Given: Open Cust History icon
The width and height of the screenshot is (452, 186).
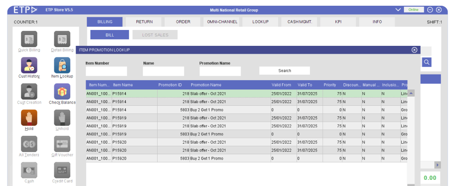Looking at the screenshot, I should point(29,65).
